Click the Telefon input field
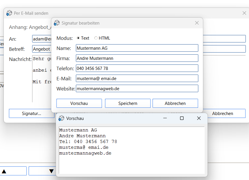Screen dimensions: 249x180 click(137, 68)
